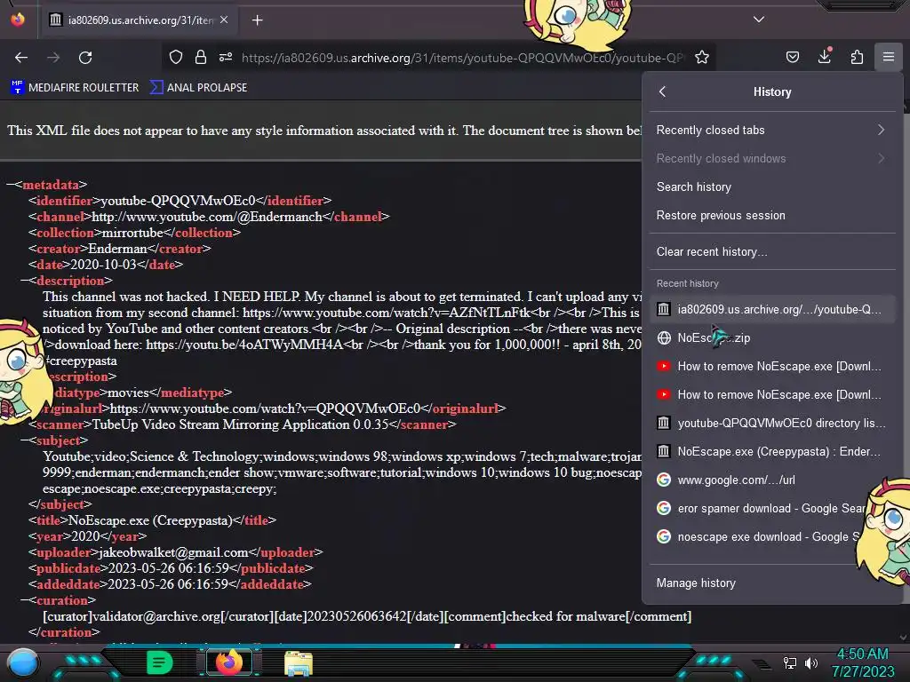Screen dimensions: 910x682
Task: Reload the current page
Action: pos(85,58)
